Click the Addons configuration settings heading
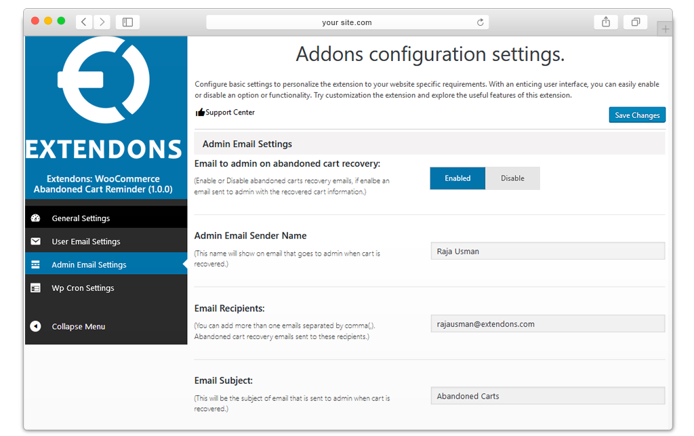The image size is (694, 436). tap(430, 54)
